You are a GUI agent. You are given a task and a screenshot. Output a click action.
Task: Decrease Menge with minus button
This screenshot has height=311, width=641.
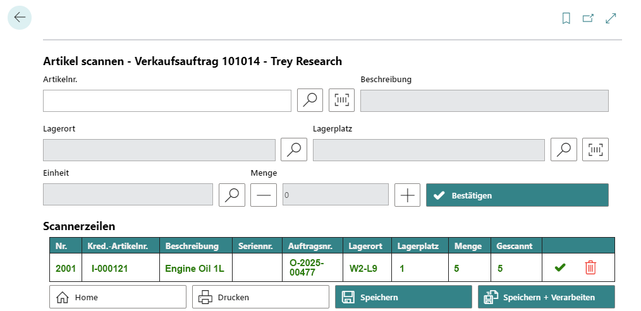coord(263,195)
